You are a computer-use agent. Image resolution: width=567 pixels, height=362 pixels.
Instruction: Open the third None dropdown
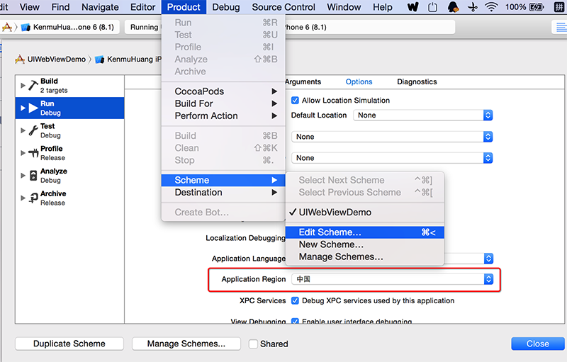(392, 158)
